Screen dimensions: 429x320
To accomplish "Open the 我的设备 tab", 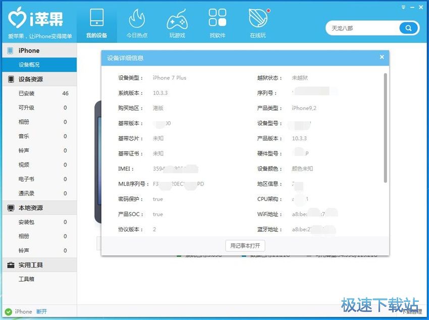I will coord(96,22).
